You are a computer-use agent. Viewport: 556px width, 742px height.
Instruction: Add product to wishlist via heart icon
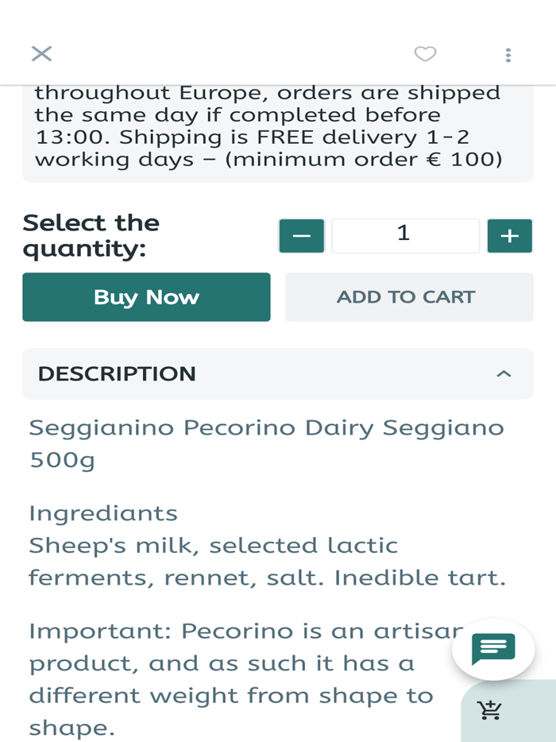coord(425,54)
